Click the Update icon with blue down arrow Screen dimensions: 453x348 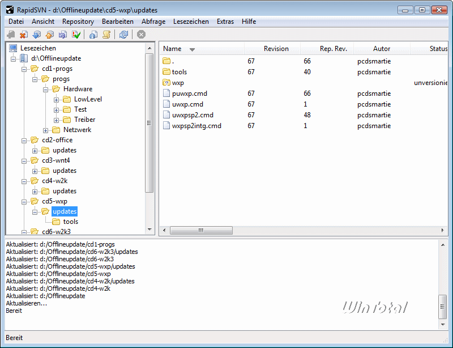pyautogui.click(x=37, y=35)
